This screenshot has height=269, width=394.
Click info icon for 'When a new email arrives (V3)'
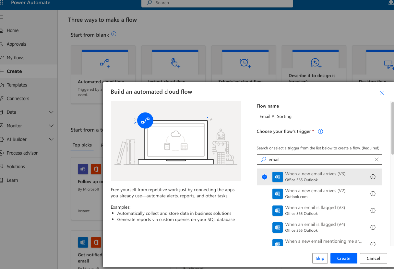(x=373, y=177)
